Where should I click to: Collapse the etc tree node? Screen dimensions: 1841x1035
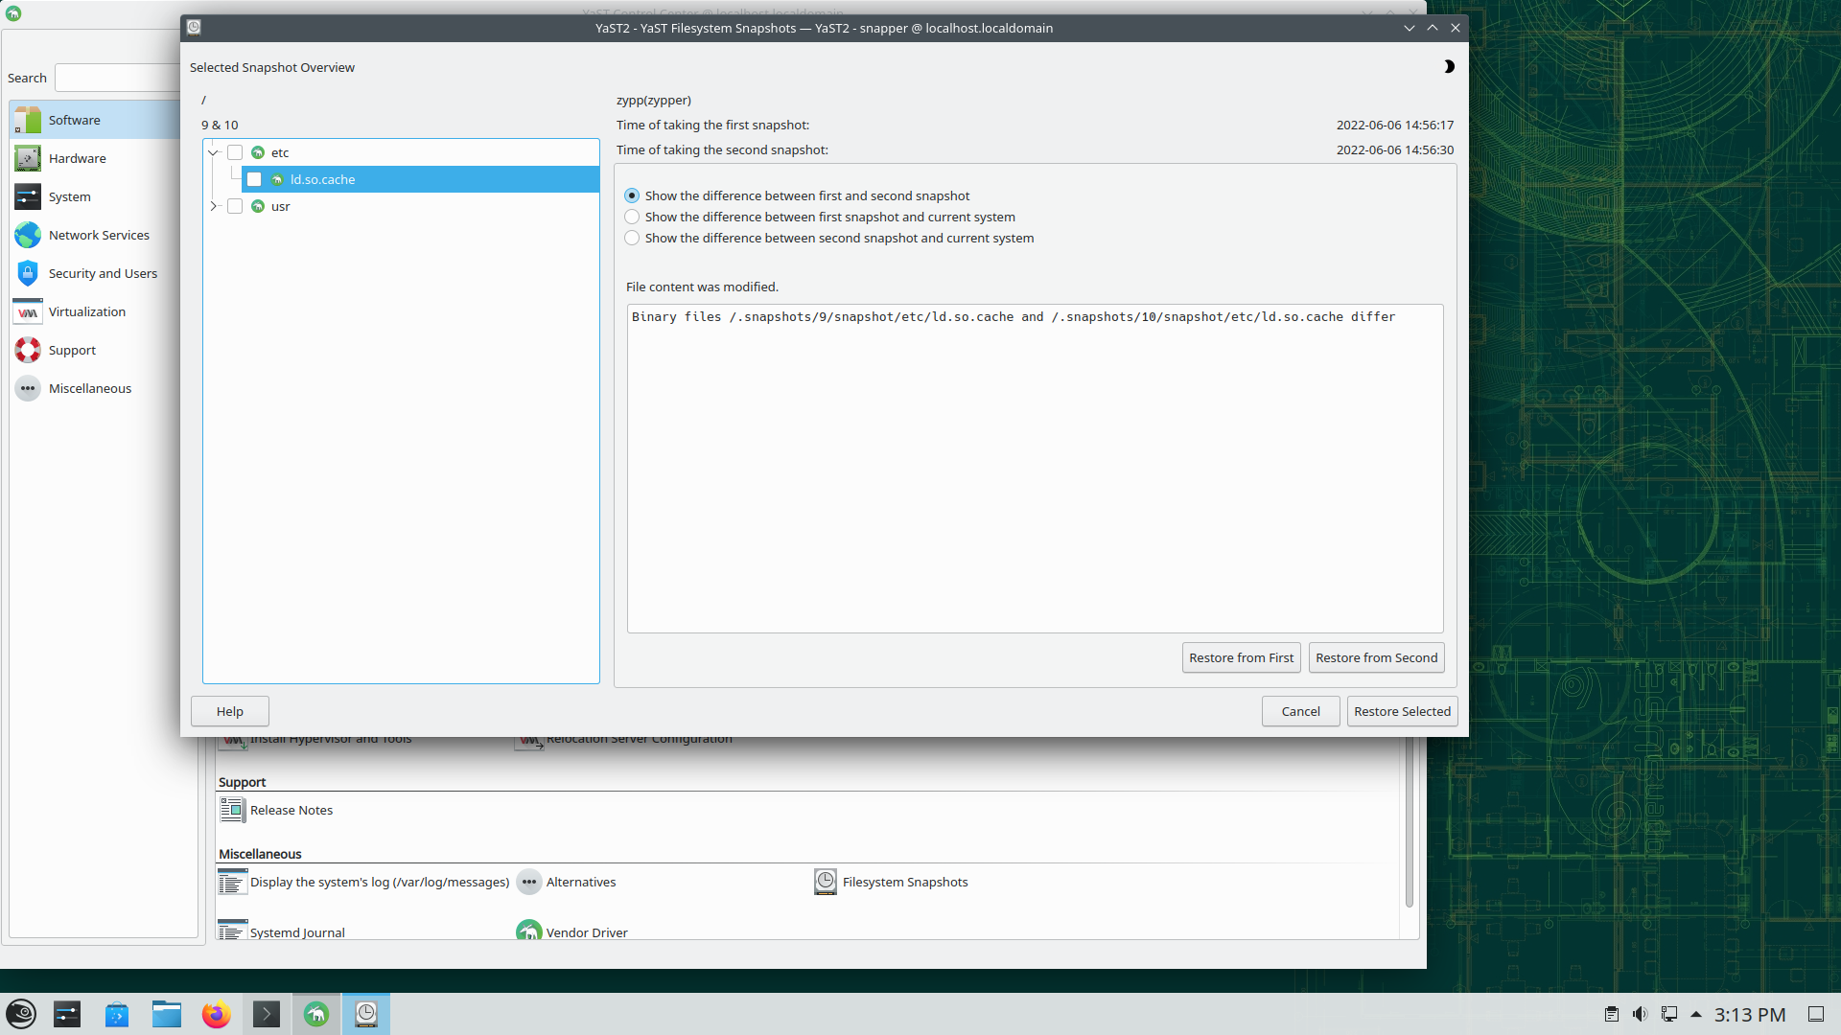(x=214, y=152)
